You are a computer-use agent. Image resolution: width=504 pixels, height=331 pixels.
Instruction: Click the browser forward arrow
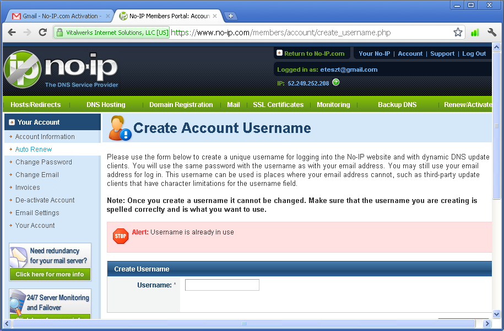[x=28, y=32]
